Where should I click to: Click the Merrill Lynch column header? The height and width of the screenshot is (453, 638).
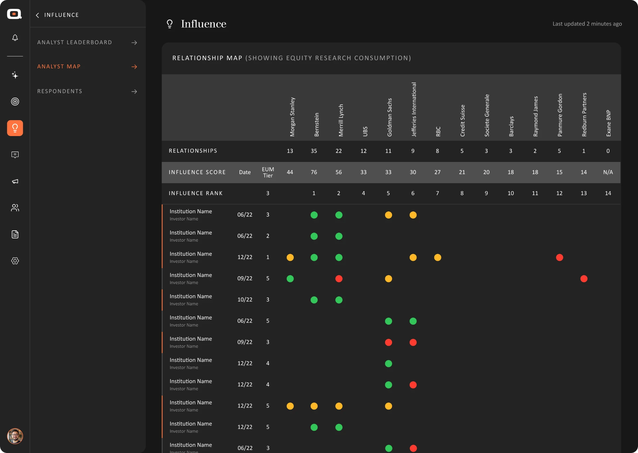coord(341,120)
